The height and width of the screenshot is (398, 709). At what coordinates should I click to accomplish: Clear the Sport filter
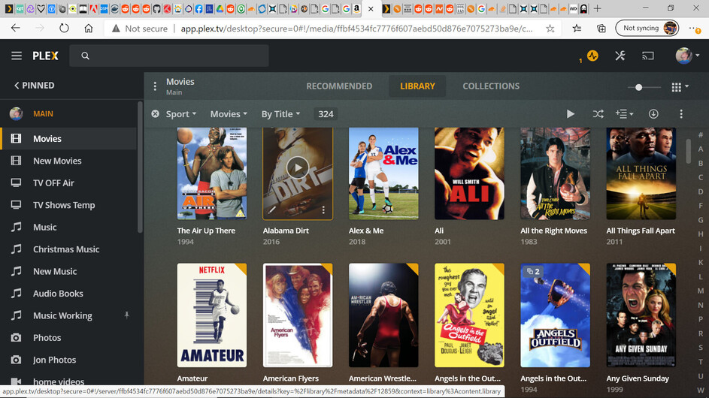(155, 114)
